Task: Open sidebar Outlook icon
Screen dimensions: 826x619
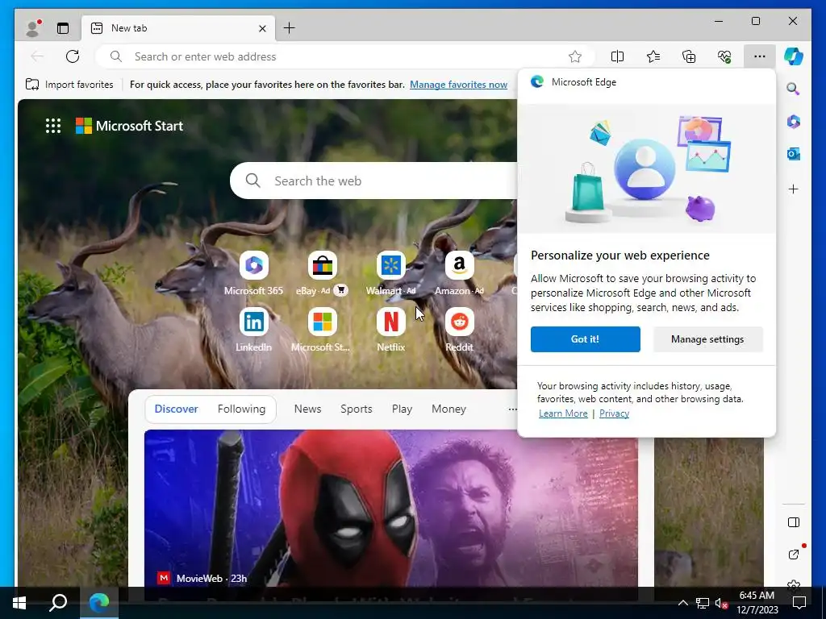Action: (794, 154)
